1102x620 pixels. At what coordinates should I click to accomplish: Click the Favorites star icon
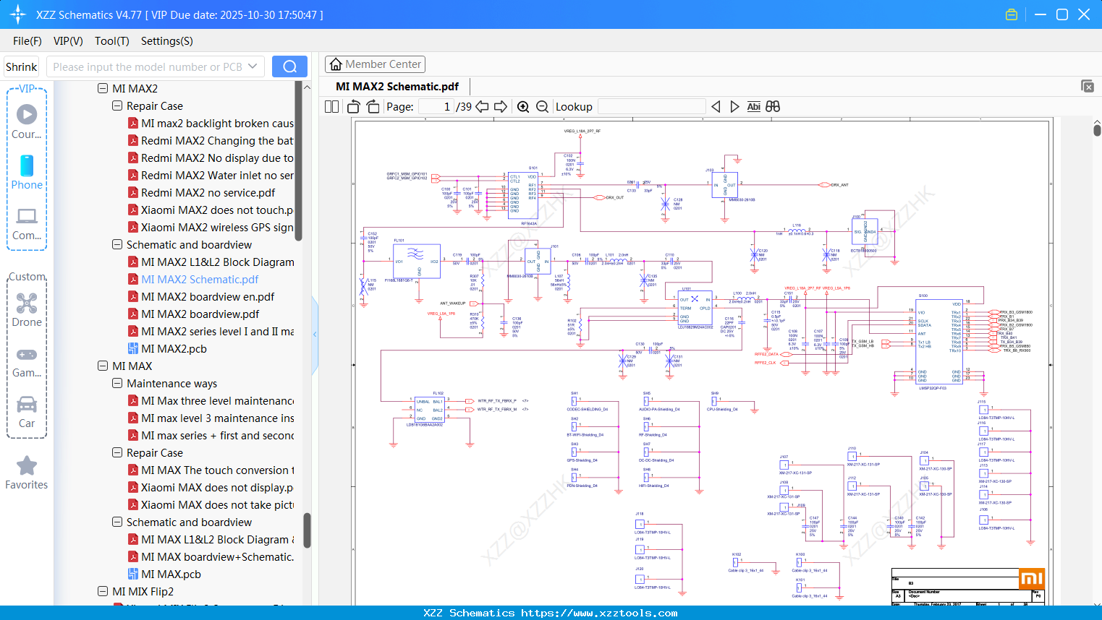27,465
